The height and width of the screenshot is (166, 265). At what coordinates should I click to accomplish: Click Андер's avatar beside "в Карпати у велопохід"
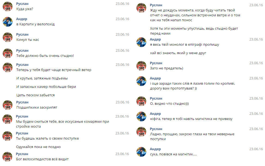[x=8, y=21]
